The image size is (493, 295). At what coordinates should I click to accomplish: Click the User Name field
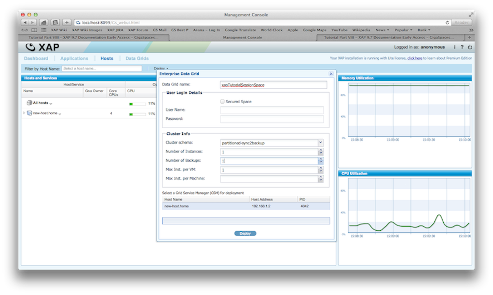point(272,110)
